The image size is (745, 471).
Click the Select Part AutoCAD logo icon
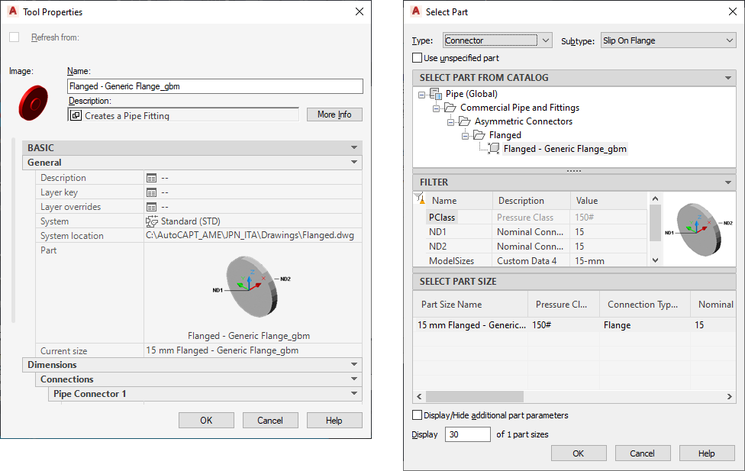(416, 11)
